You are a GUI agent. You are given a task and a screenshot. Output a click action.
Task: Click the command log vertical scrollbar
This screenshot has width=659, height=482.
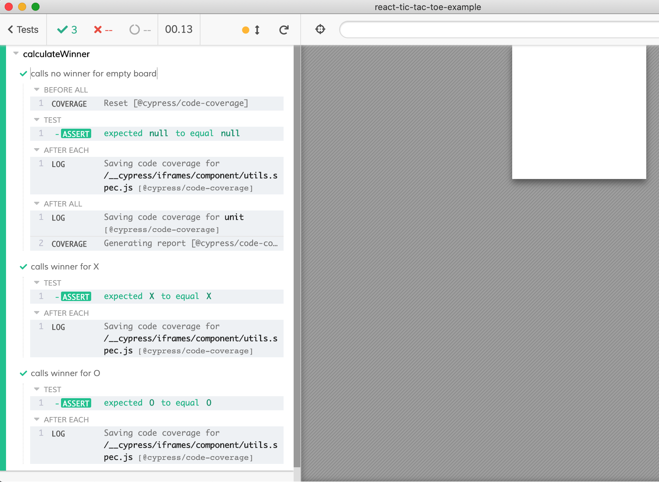(x=297, y=256)
